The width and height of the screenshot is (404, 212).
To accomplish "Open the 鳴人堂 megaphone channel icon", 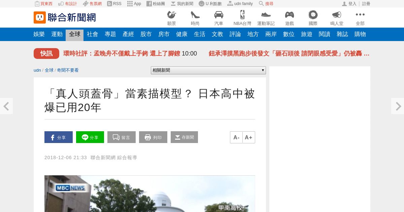I will (x=337, y=18).
